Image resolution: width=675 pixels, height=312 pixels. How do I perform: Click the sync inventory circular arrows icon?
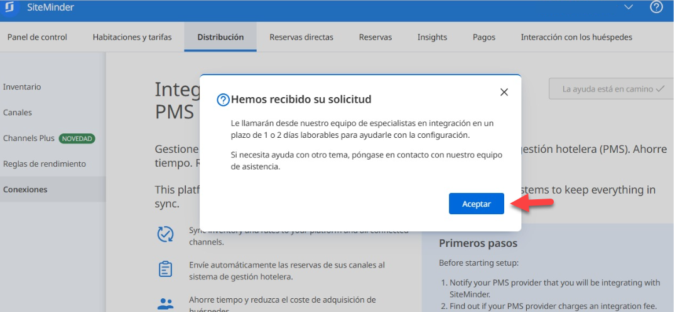pyautogui.click(x=165, y=234)
